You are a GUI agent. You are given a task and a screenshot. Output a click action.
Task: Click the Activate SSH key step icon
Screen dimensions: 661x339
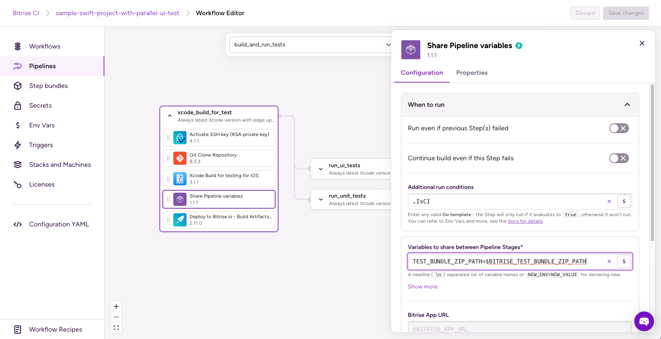(180, 138)
